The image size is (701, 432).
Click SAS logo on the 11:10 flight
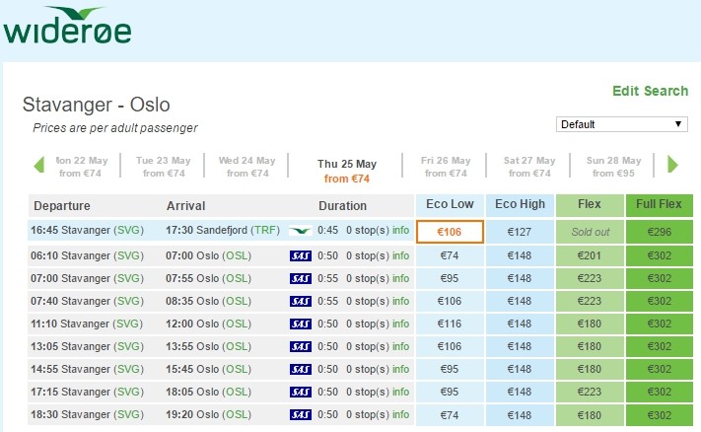[301, 324]
